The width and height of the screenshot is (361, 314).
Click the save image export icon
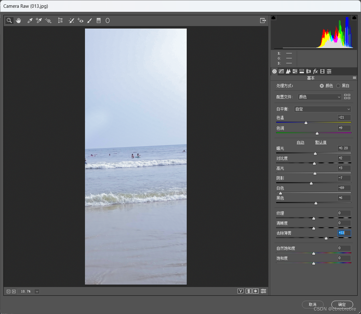click(x=263, y=20)
